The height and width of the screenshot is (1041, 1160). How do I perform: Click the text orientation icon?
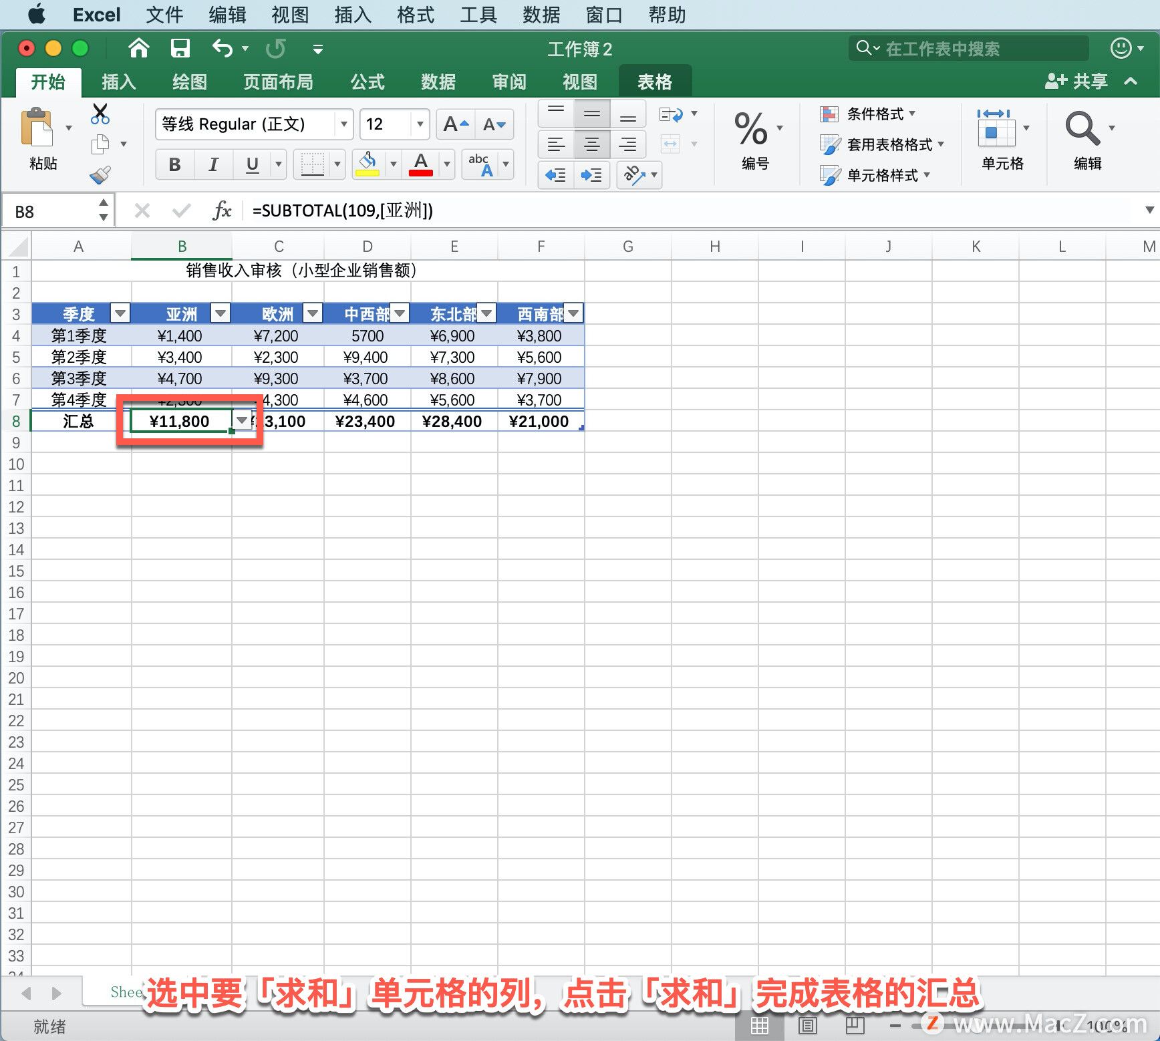point(633,175)
